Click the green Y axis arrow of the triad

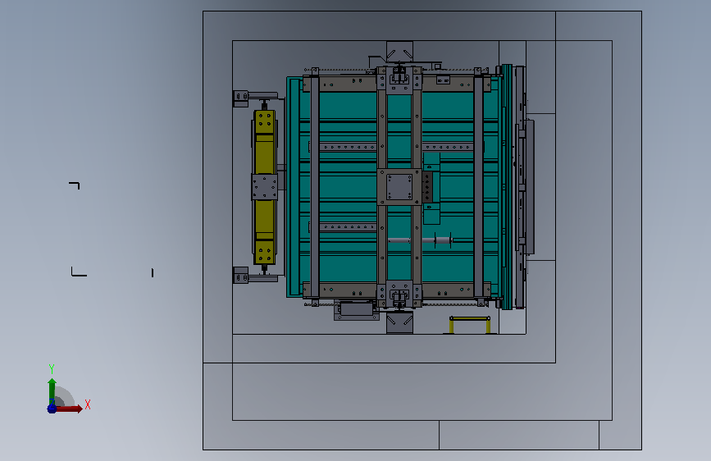click(x=52, y=390)
